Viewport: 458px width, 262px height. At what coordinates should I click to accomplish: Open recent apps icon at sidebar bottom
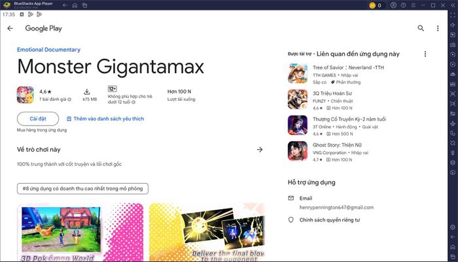tap(453, 257)
